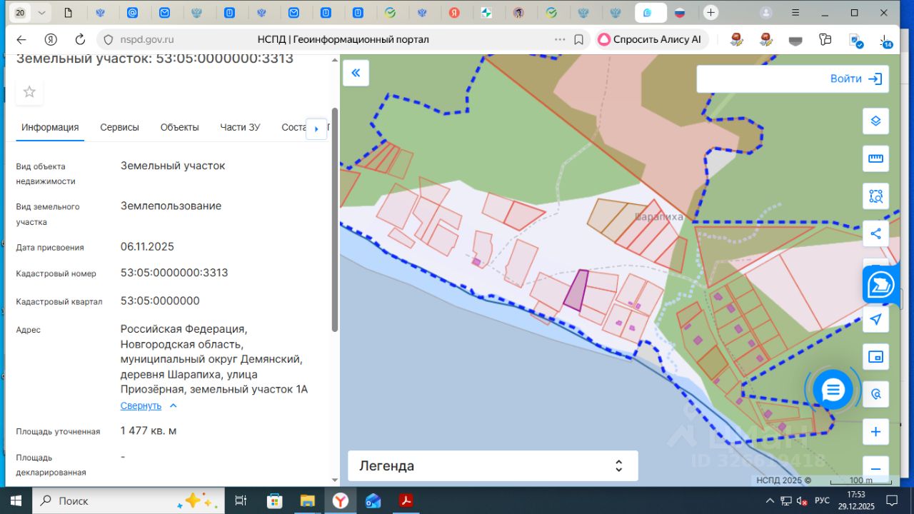
Task: Switch keyboard language indicator РУС
Action: coord(822,500)
